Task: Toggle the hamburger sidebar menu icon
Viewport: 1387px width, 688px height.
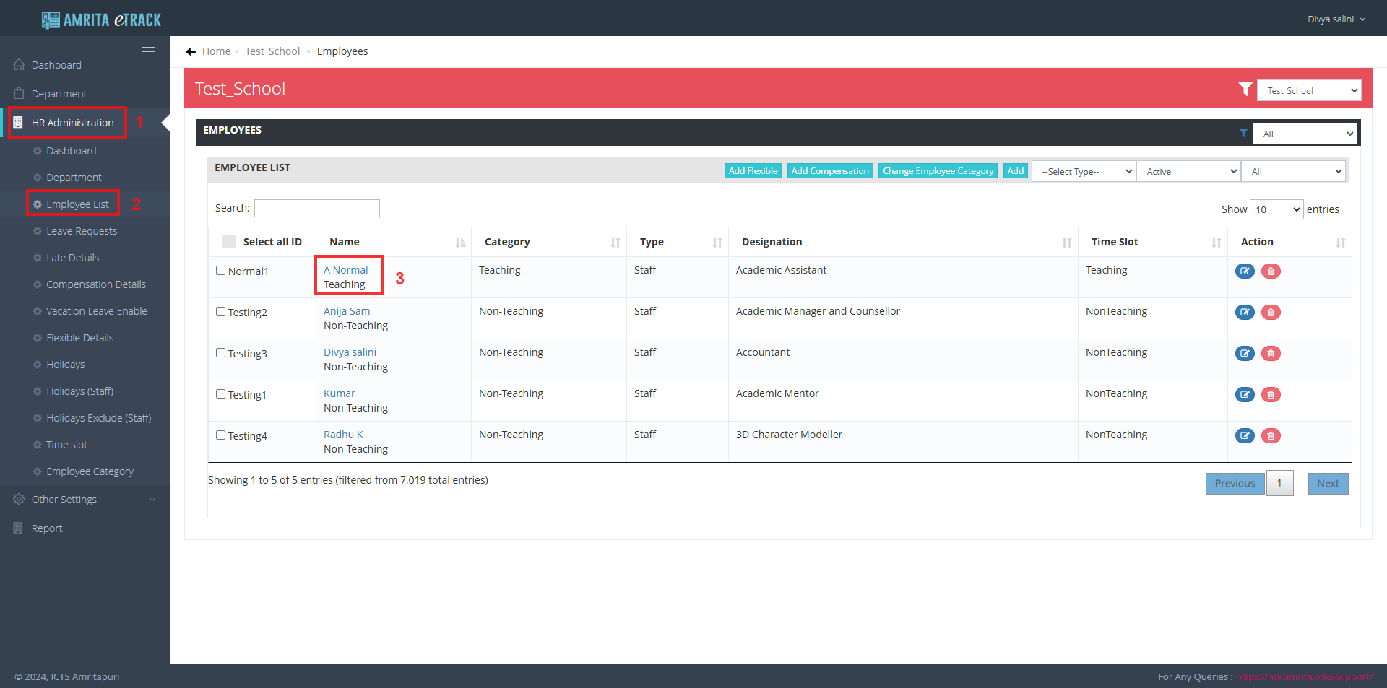Action: coord(148,52)
